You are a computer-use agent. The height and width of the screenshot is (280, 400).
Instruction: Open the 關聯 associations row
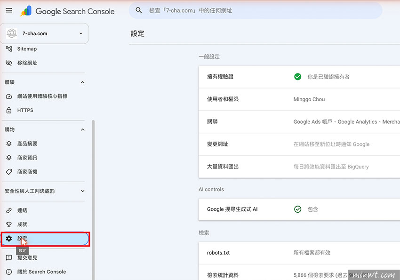coord(299,121)
